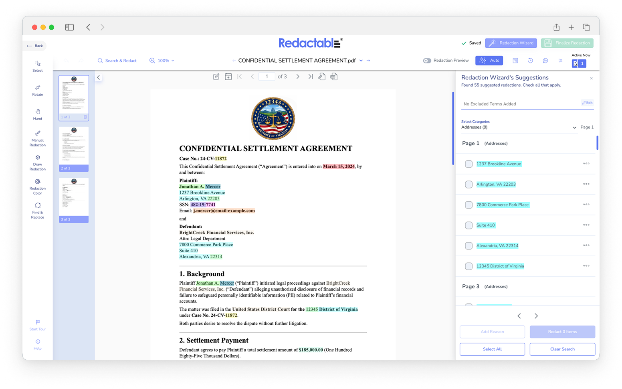Click the page number input field
622x389 pixels.
(x=267, y=77)
